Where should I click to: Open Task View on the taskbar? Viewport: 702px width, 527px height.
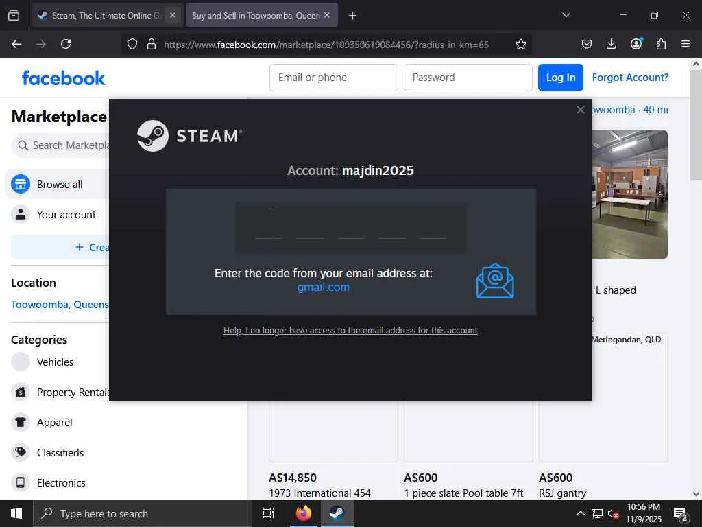(269, 513)
